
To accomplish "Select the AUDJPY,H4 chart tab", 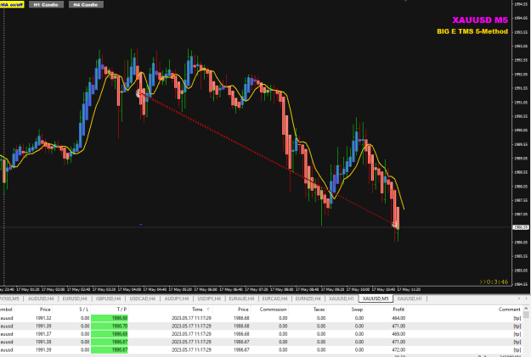I will (177, 298).
